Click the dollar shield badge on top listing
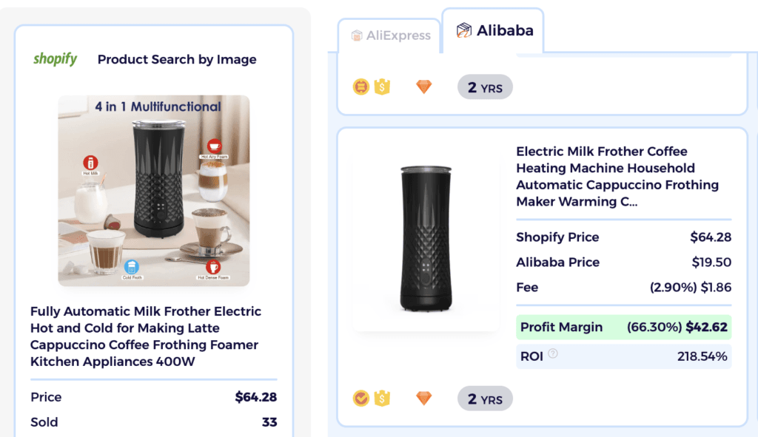758x437 pixels. pyautogui.click(x=382, y=87)
